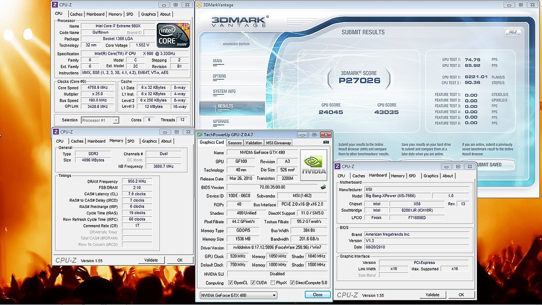Viewport: 542px width, 305px height.
Task: Open the Validation tab in GPU-Z
Action: [x=253, y=143]
